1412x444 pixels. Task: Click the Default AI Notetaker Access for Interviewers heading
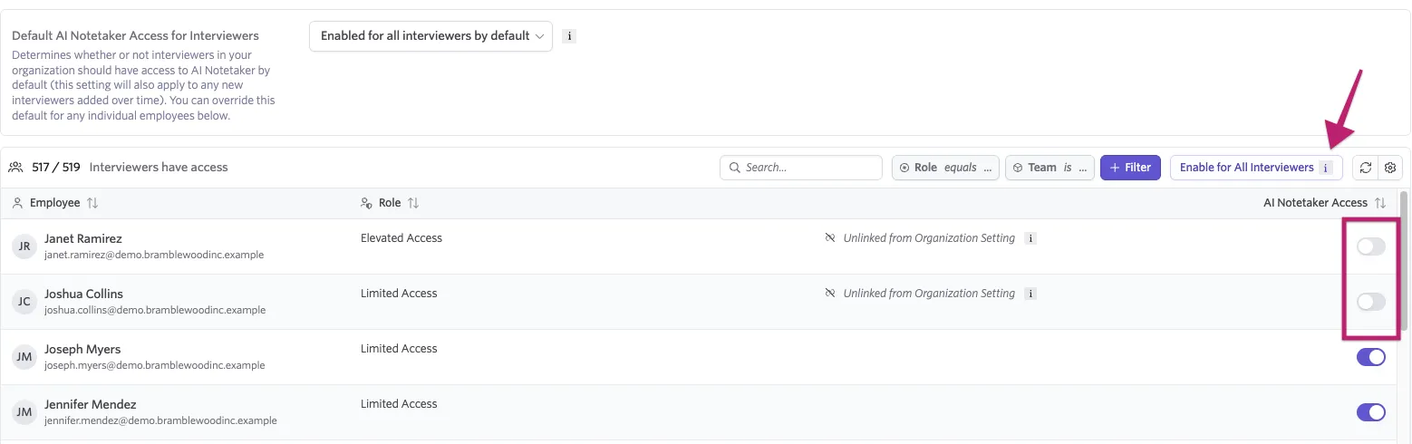coord(135,36)
